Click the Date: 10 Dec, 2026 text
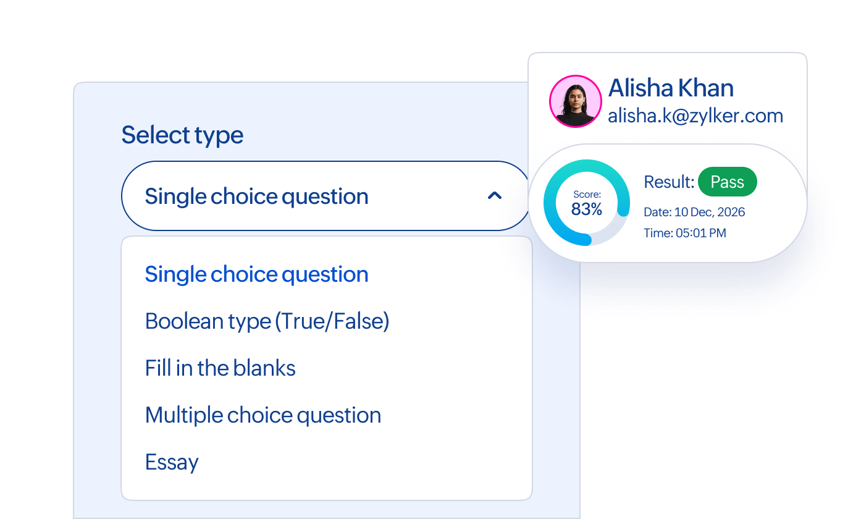Viewport: 861px width, 519px height. pyautogui.click(x=694, y=212)
